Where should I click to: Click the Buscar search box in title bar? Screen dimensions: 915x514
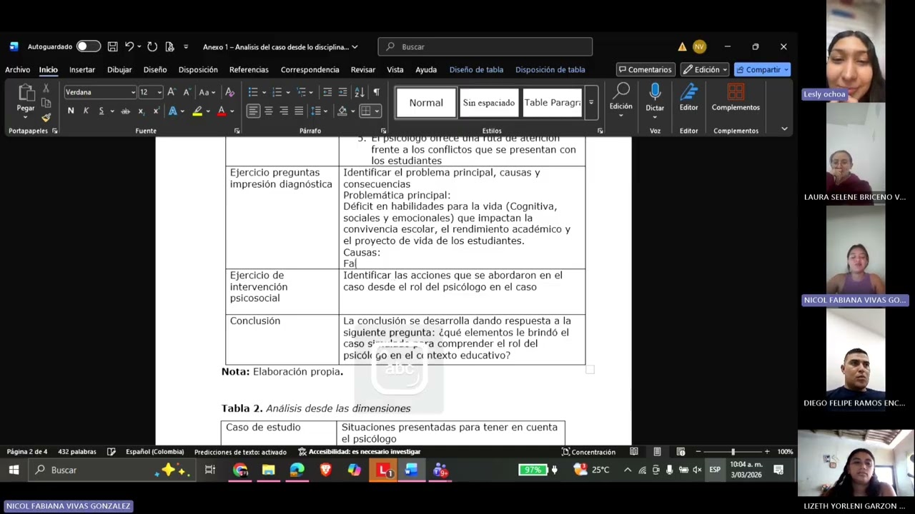(x=485, y=46)
